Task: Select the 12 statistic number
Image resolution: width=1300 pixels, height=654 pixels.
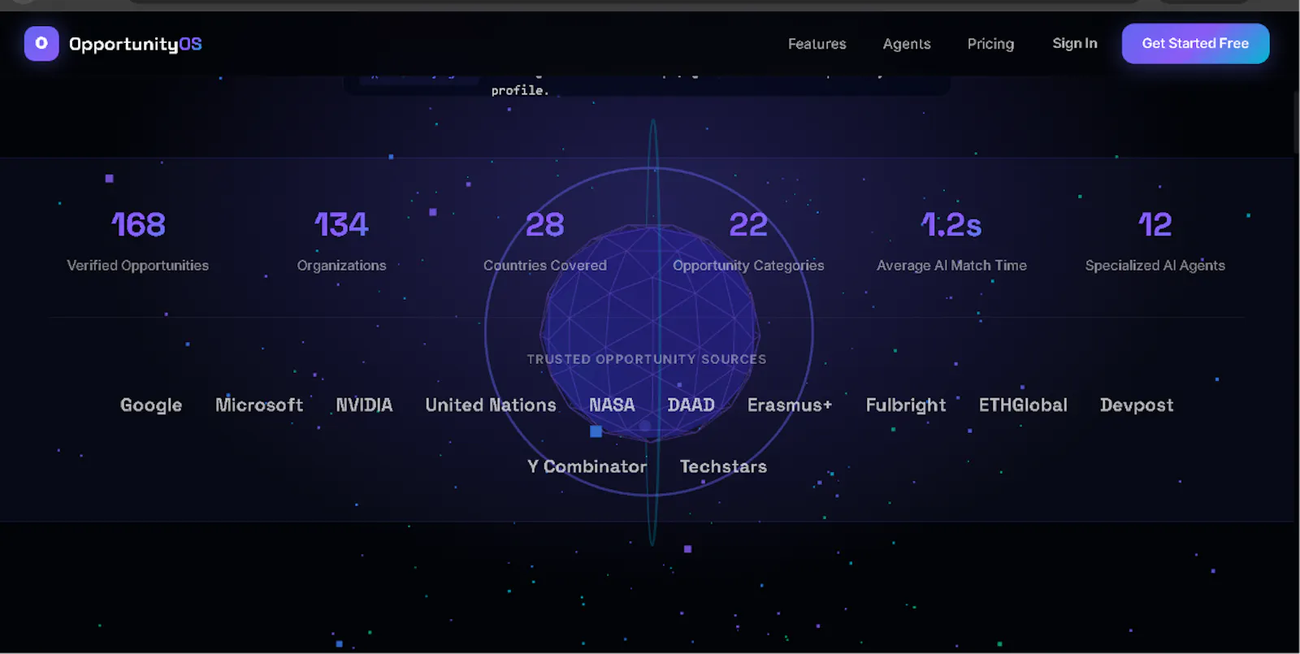Action: (1155, 225)
